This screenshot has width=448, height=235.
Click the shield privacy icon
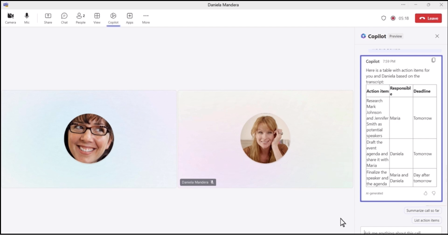coord(383,18)
